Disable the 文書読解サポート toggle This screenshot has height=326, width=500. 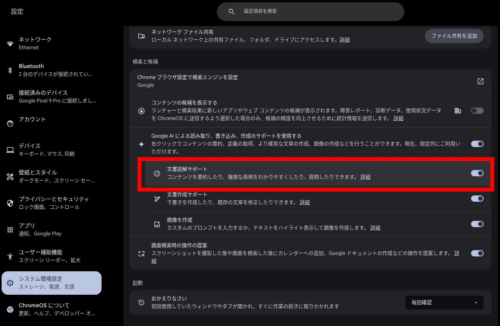point(477,173)
